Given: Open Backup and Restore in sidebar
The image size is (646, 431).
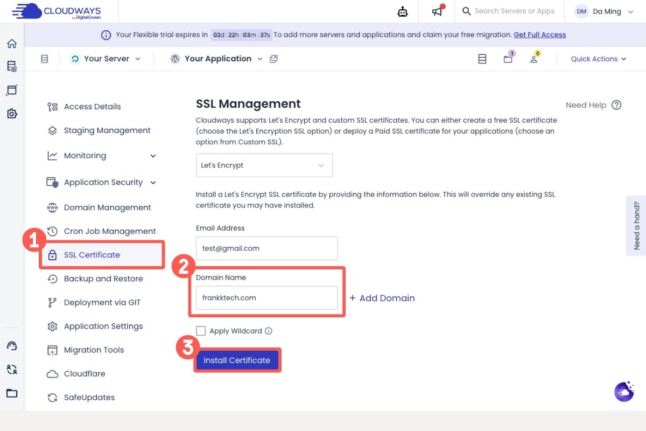Looking at the screenshot, I should [103, 279].
